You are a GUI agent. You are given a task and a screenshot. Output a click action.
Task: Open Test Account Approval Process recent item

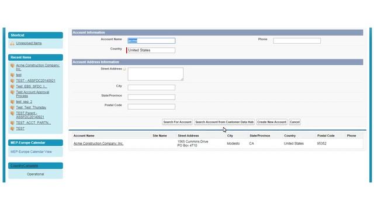33,94
